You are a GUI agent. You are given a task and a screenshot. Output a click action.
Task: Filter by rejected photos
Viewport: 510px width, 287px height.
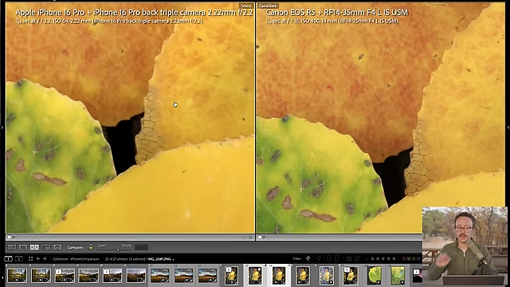[x=319, y=258]
